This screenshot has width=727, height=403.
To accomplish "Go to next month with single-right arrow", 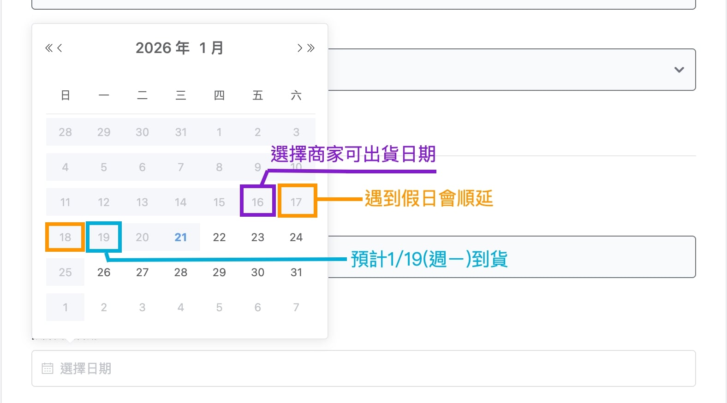I will click(x=300, y=48).
